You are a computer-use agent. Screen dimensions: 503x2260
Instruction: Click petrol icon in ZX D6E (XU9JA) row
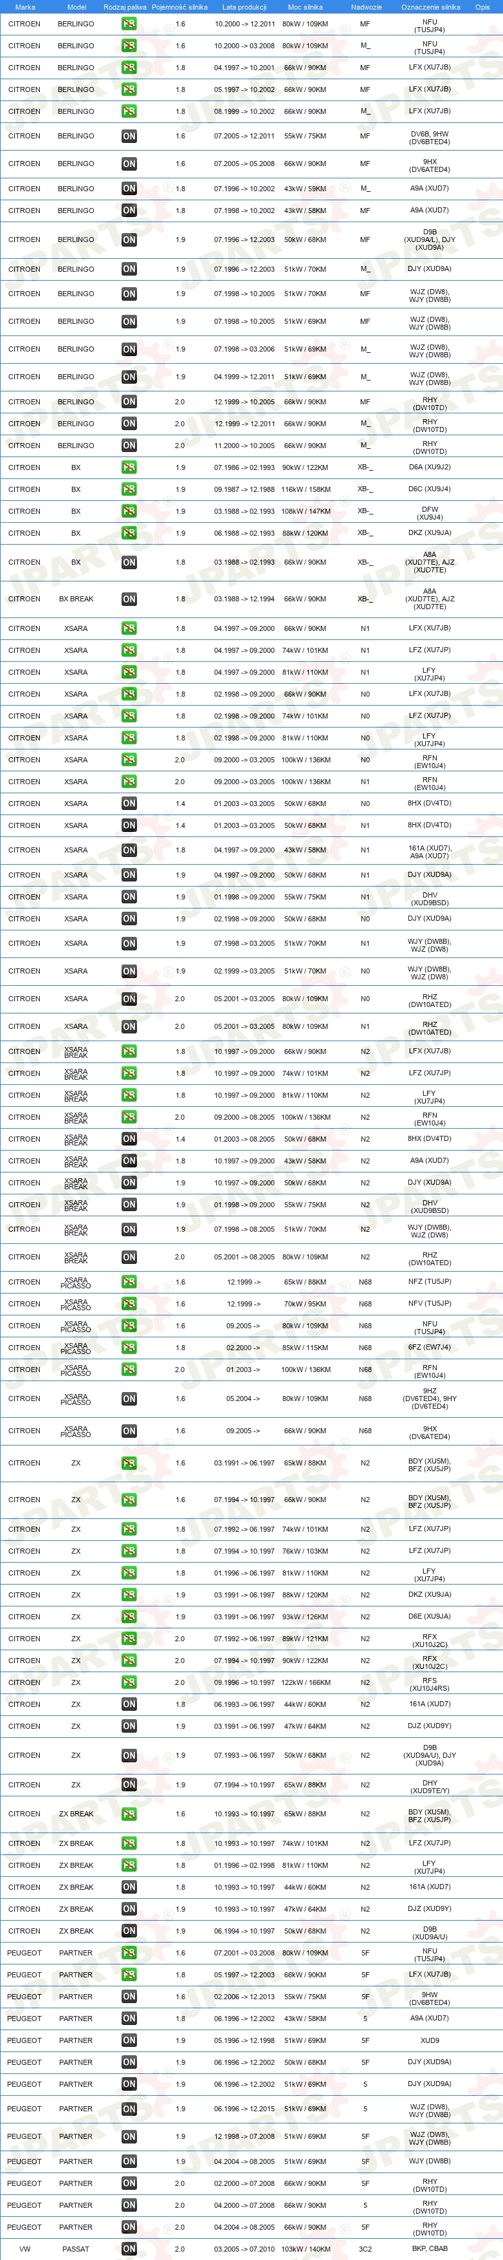129,1617
